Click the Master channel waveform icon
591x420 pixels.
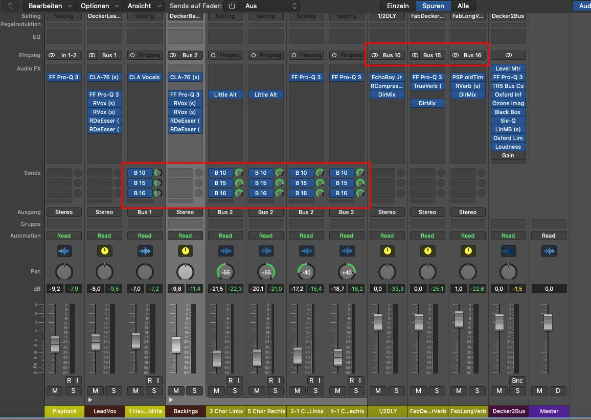click(x=549, y=251)
